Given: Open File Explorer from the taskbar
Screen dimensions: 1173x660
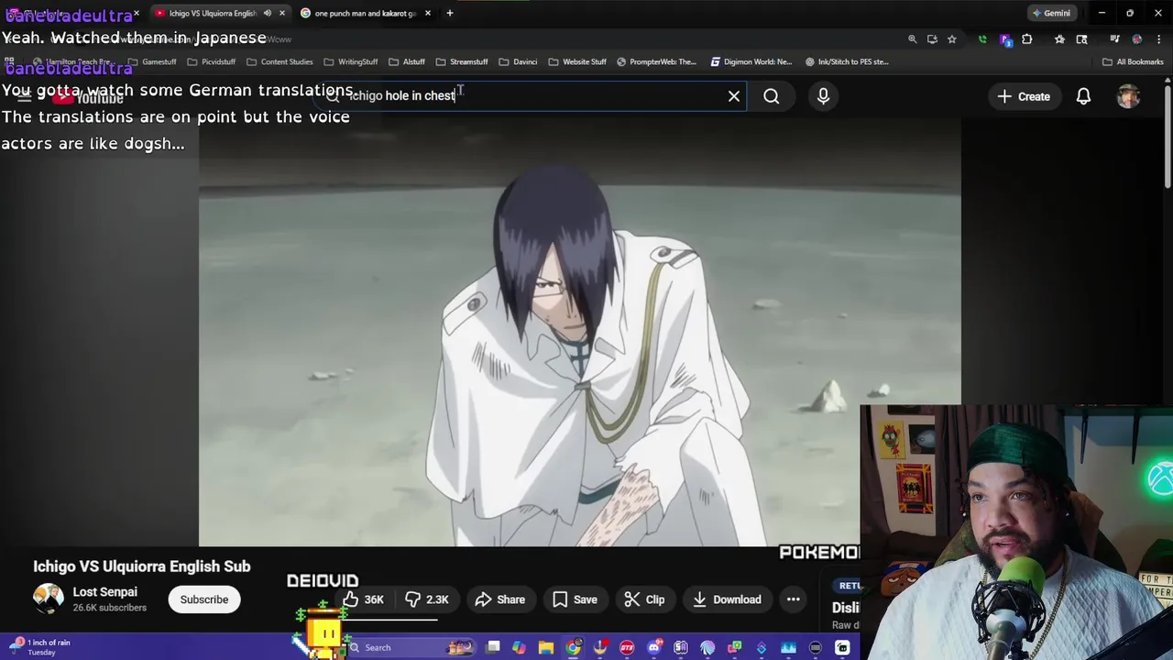Looking at the screenshot, I should 546,647.
